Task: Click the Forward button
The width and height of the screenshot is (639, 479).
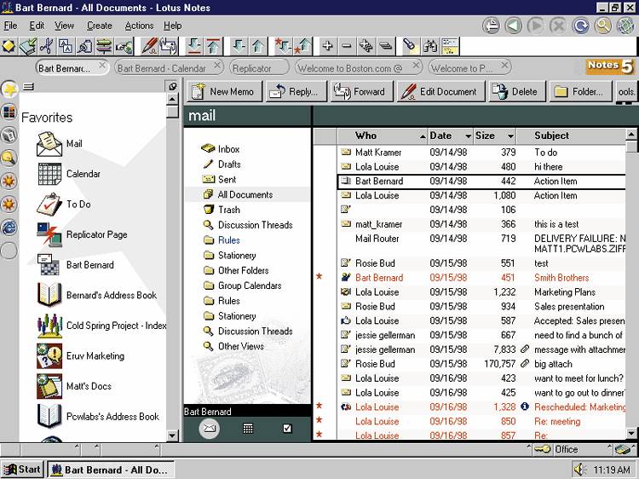Action: pyautogui.click(x=361, y=92)
